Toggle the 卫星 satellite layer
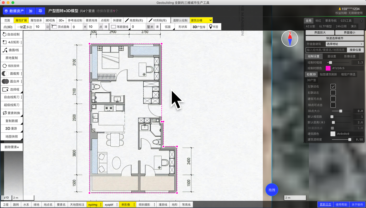366x208 pixels. point(6,204)
